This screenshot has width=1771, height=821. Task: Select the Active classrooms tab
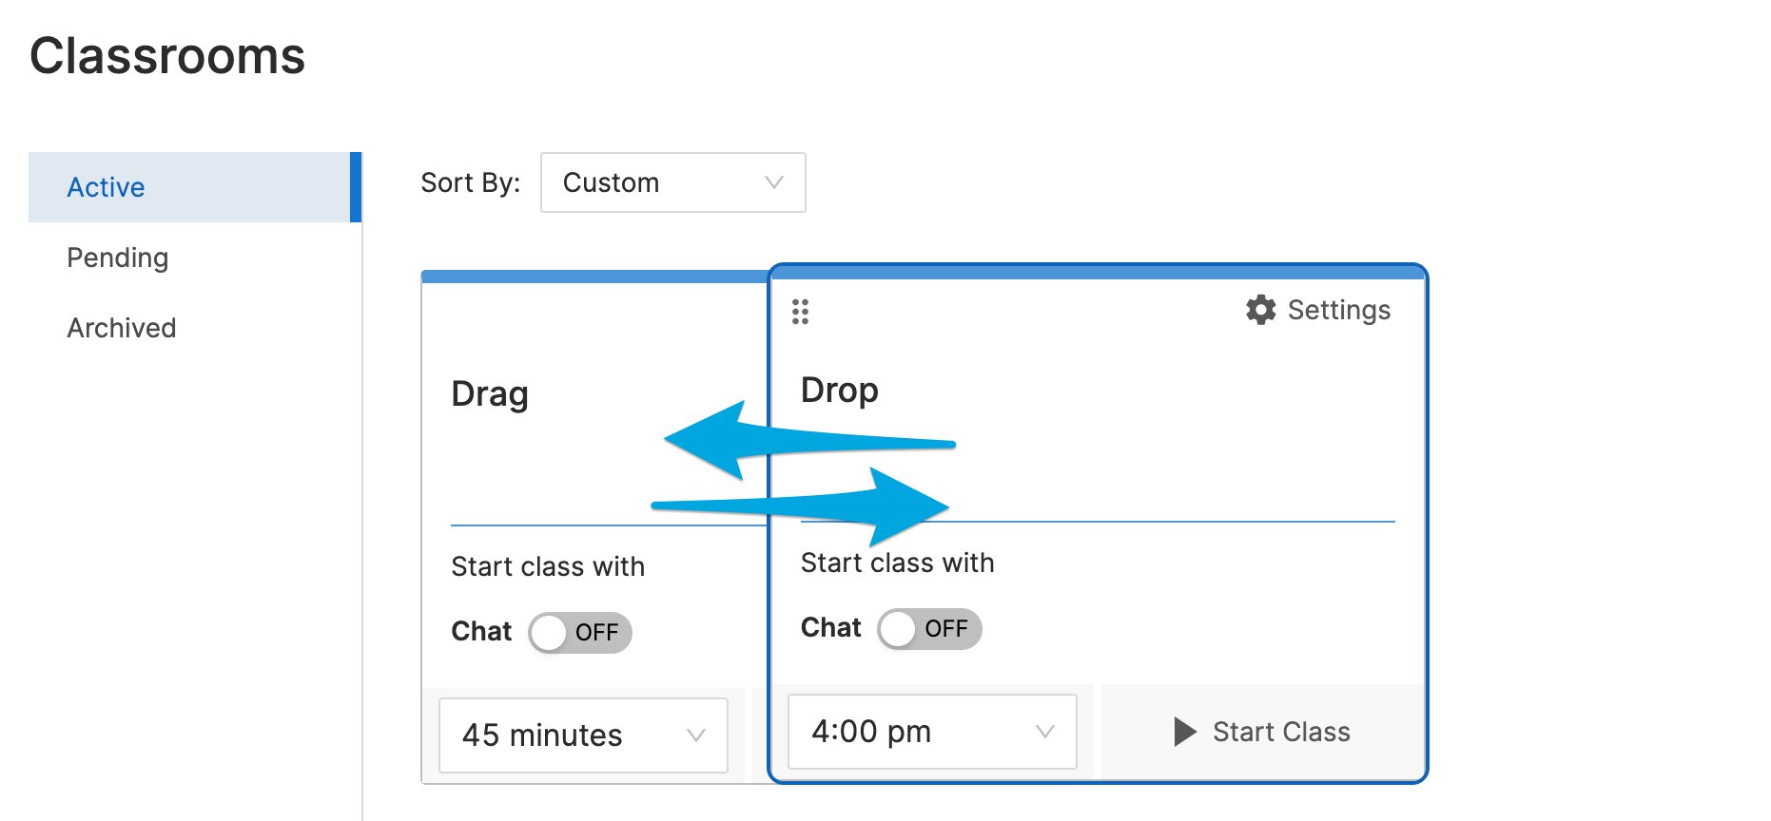click(195, 187)
